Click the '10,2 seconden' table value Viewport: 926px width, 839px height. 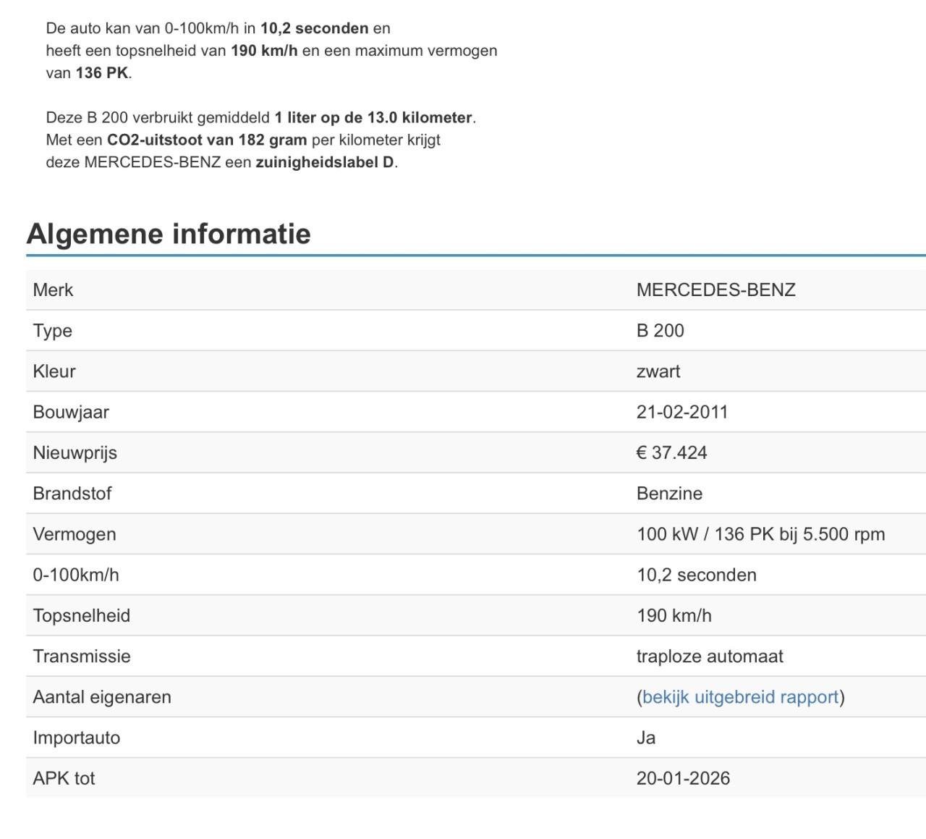point(696,575)
